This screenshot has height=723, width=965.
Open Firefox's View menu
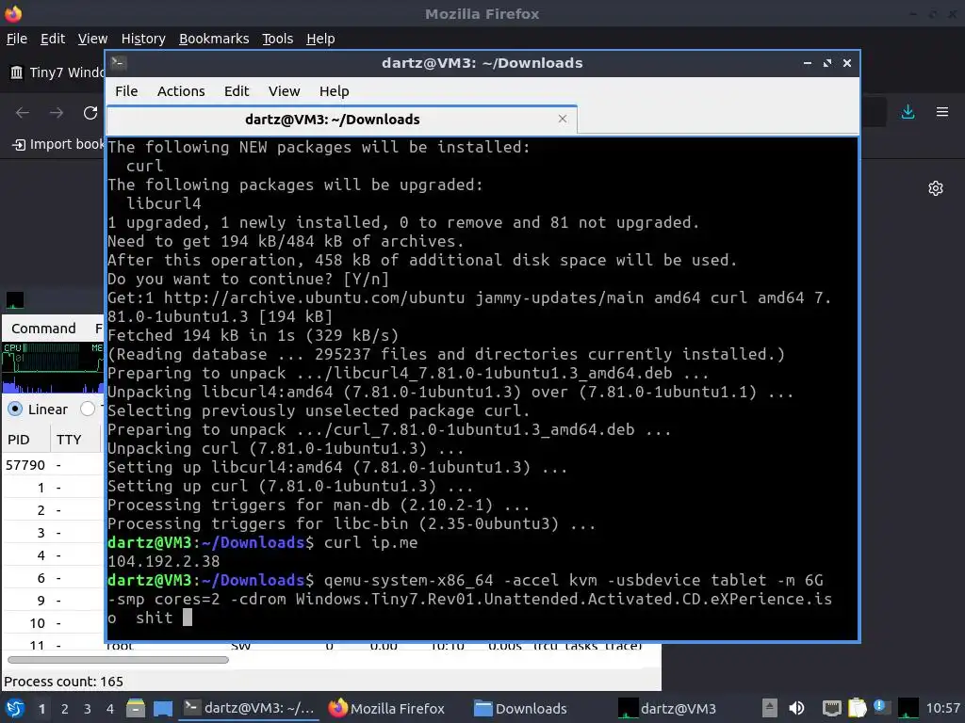[92, 39]
